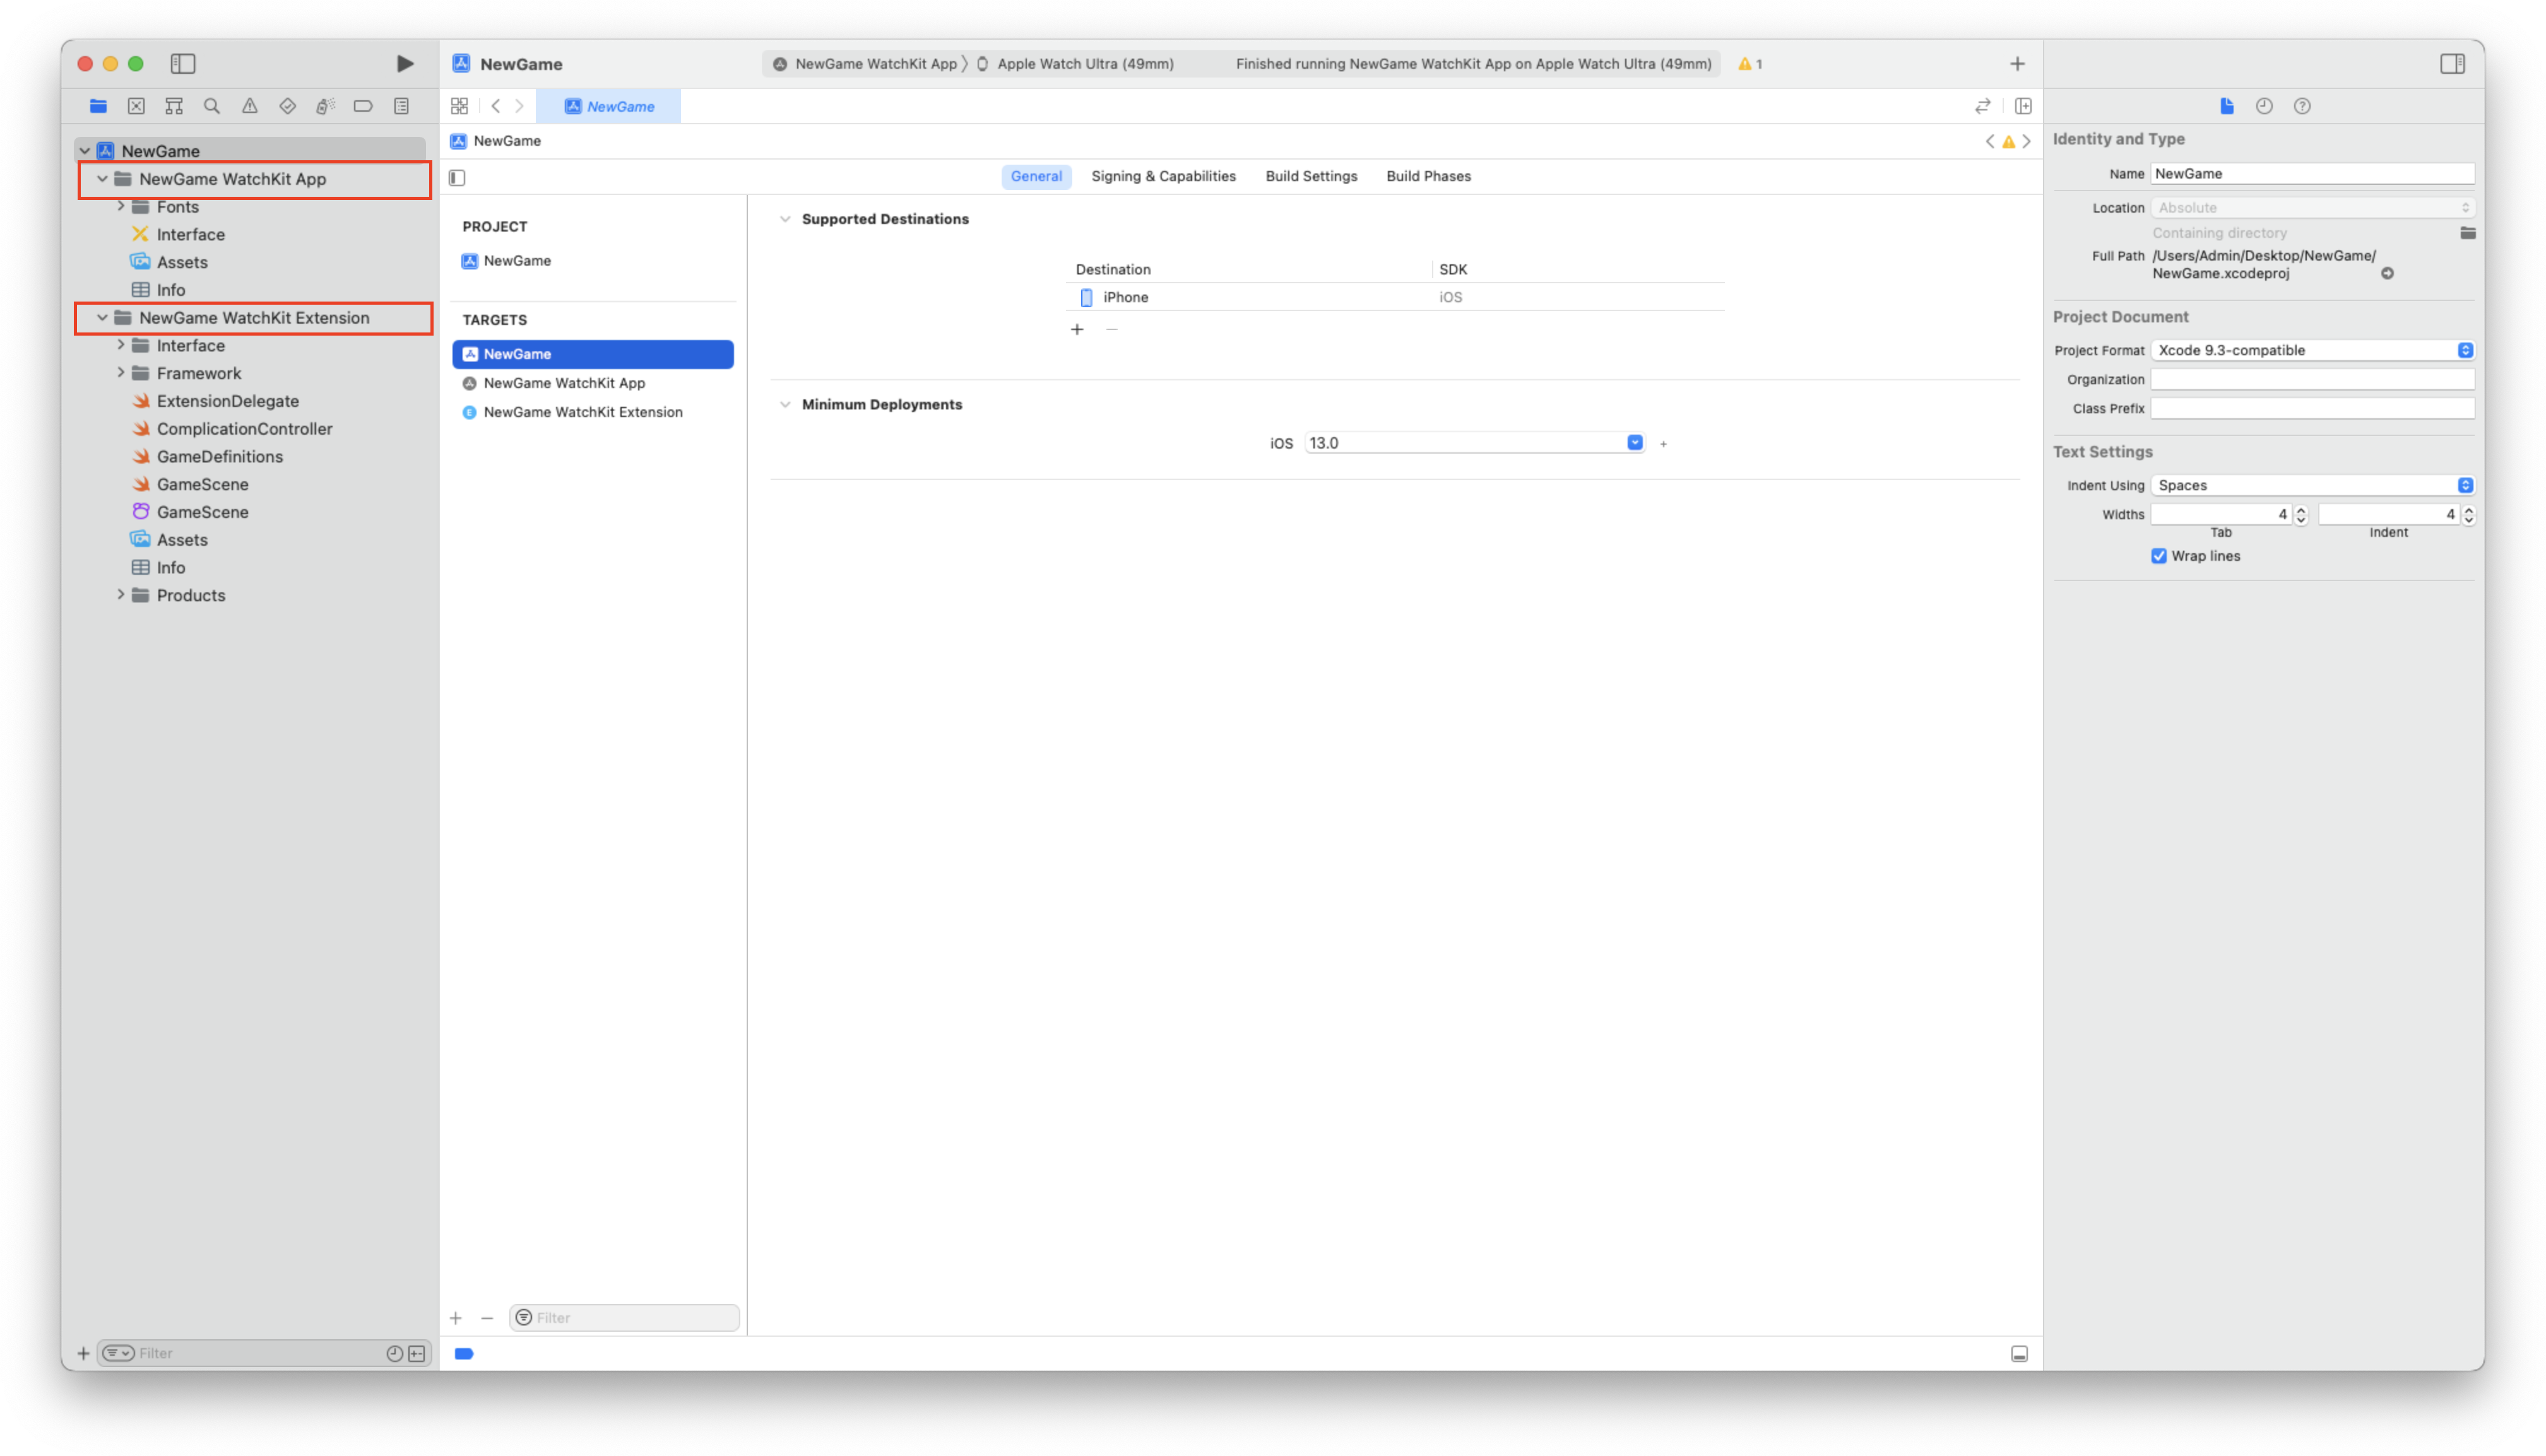Collapse the NewGame WatchKit Extension group
This screenshot has width=2546, height=1456.
(x=102, y=318)
